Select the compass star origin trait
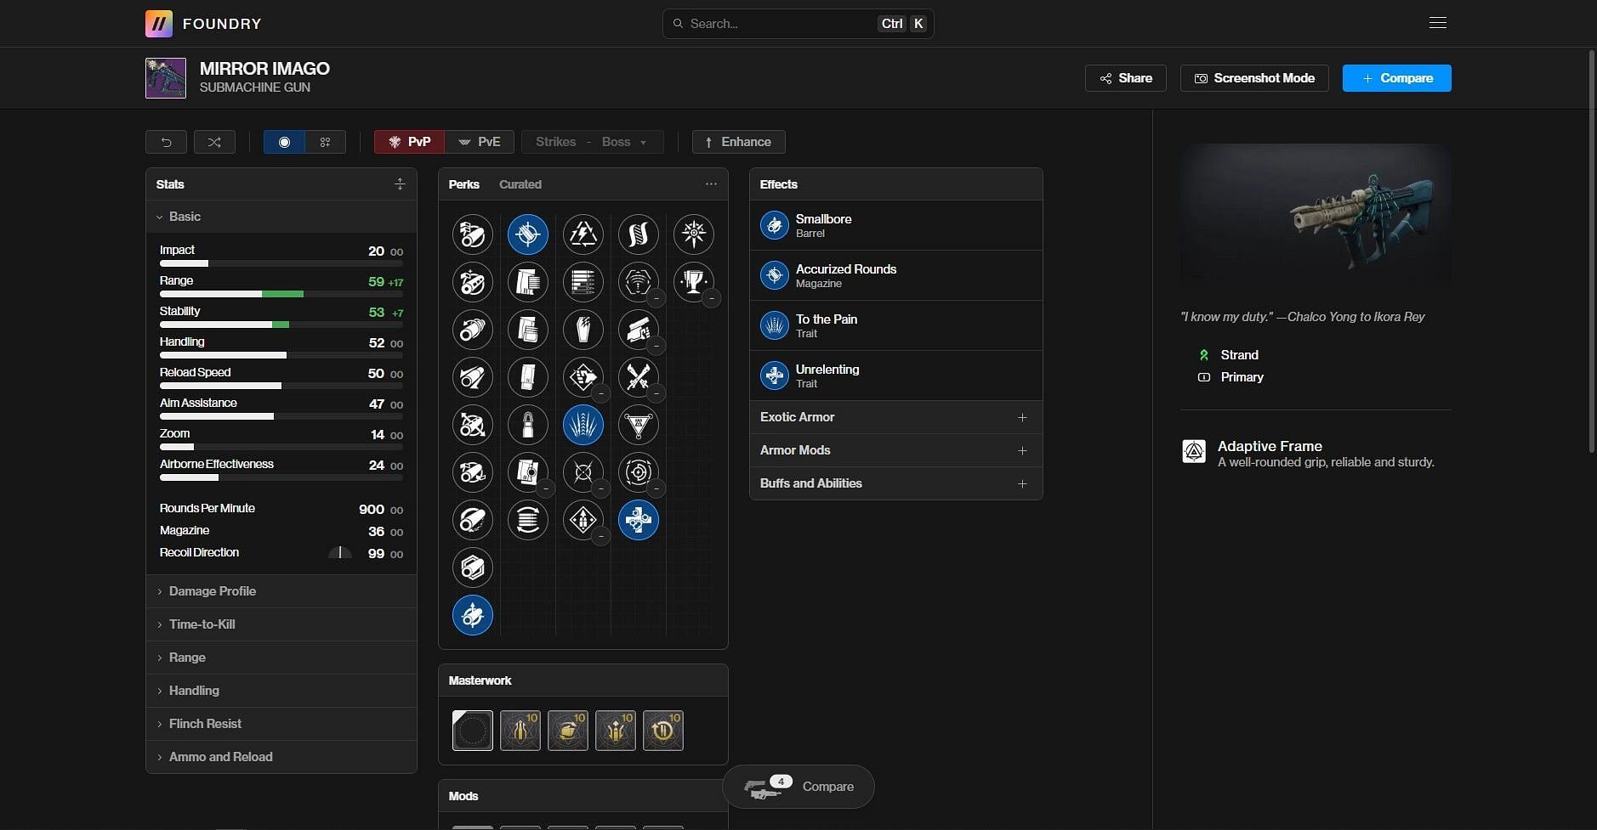Viewport: 1597px width, 830px height. coord(694,234)
